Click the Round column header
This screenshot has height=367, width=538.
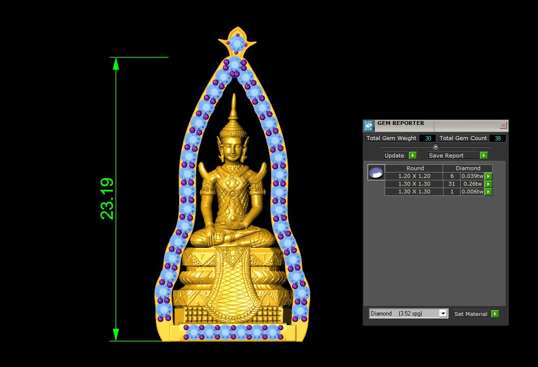tap(414, 168)
